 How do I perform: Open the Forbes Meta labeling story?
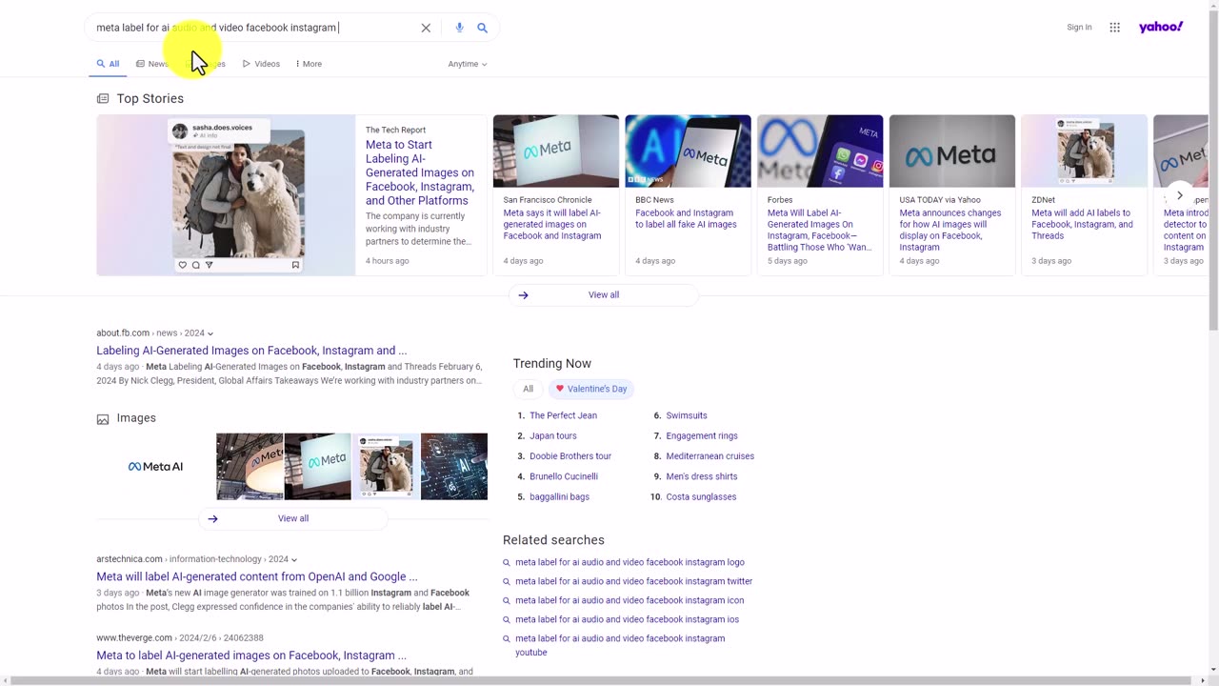(x=819, y=231)
